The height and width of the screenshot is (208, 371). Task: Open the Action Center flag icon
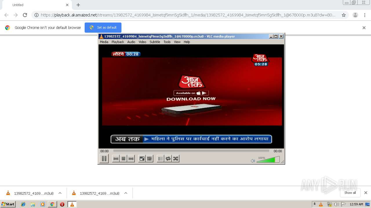click(x=343, y=204)
